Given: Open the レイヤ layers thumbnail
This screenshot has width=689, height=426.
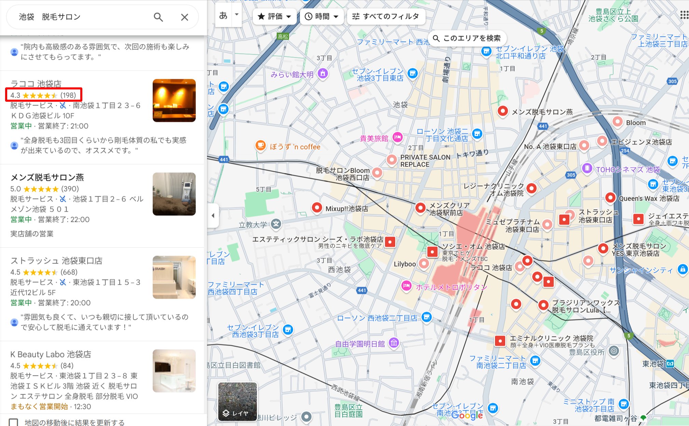Looking at the screenshot, I should click(x=237, y=401).
